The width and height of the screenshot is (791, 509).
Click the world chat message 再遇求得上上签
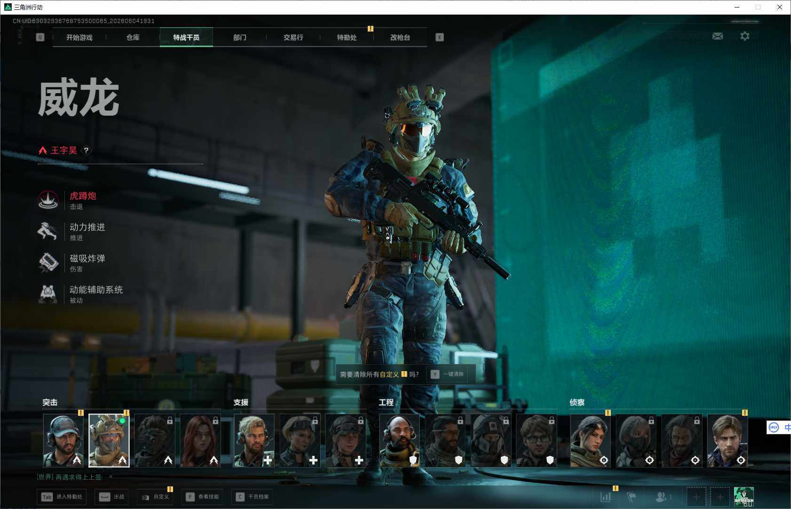[x=79, y=477]
